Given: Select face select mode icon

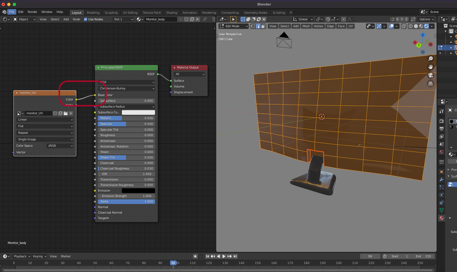Looking at the screenshot, I should click(x=263, y=26).
